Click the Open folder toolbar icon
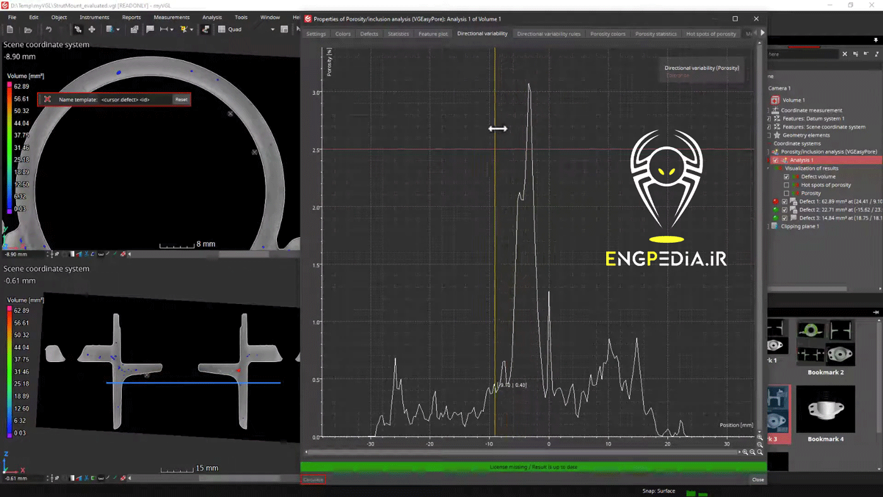883x497 pixels. pyautogui.click(x=28, y=29)
